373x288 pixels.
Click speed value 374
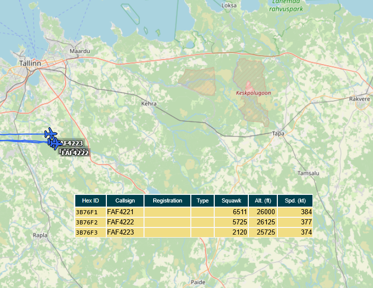tap(306, 232)
